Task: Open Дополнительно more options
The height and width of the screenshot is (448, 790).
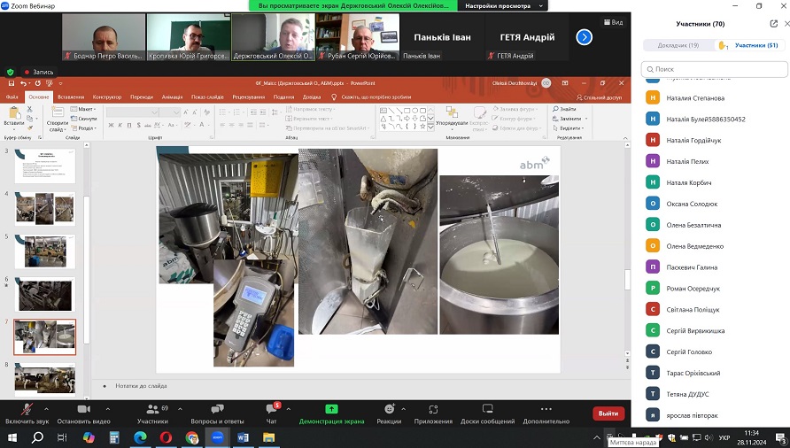Action: coord(546,413)
